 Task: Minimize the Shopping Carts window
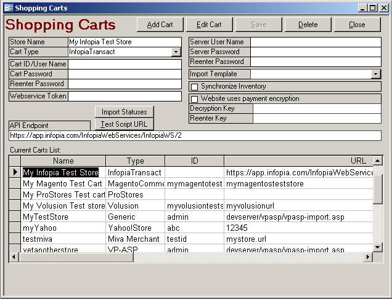[x=362, y=8]
